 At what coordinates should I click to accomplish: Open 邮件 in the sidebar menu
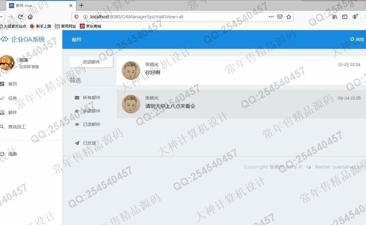[12, 112]
